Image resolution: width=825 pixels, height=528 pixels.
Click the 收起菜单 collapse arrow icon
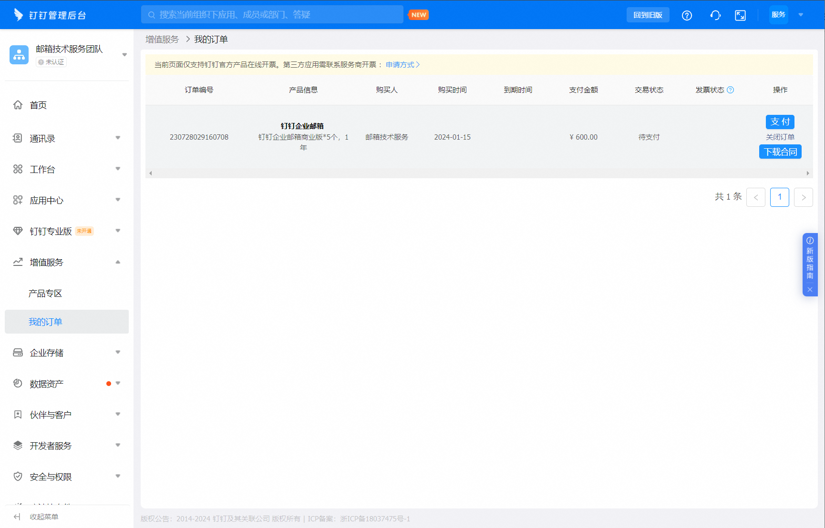[17, 517]
